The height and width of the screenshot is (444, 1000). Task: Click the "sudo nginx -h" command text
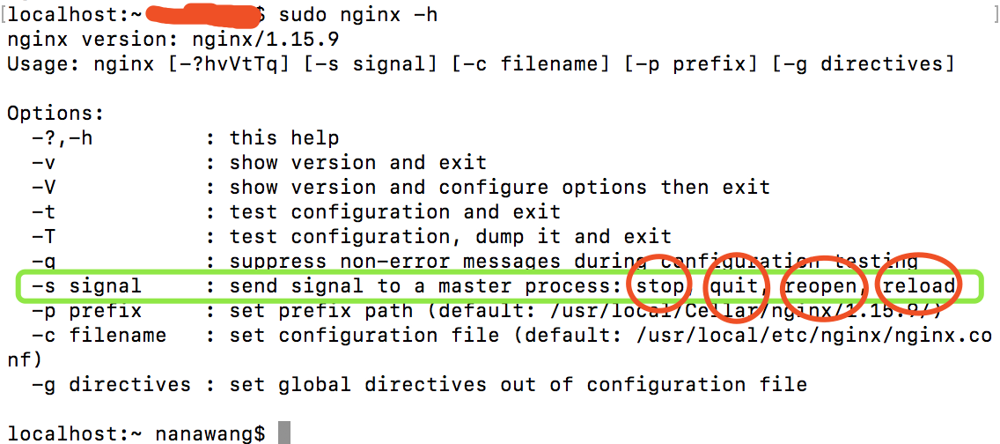[x=359, y=15]
